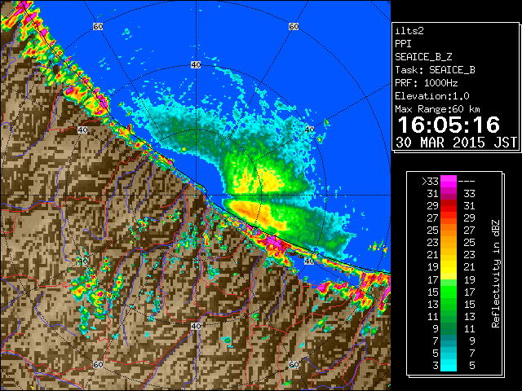
Task: Click the 16:05:16 timestamp
Action: point(449,125)
